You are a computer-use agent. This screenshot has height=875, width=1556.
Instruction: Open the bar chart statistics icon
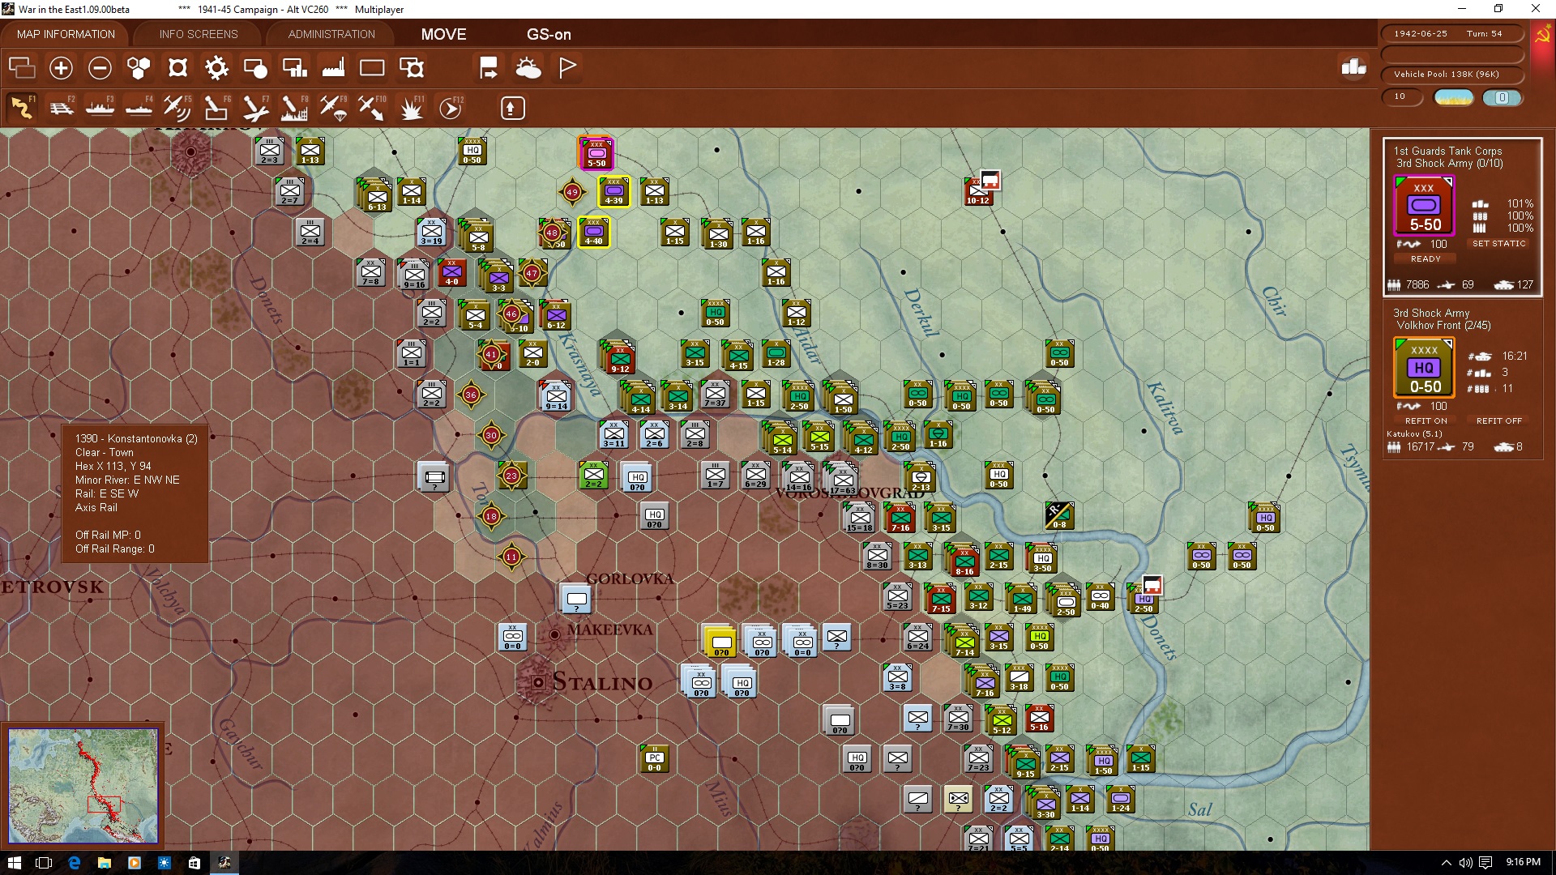click(x=1353, y=67)
